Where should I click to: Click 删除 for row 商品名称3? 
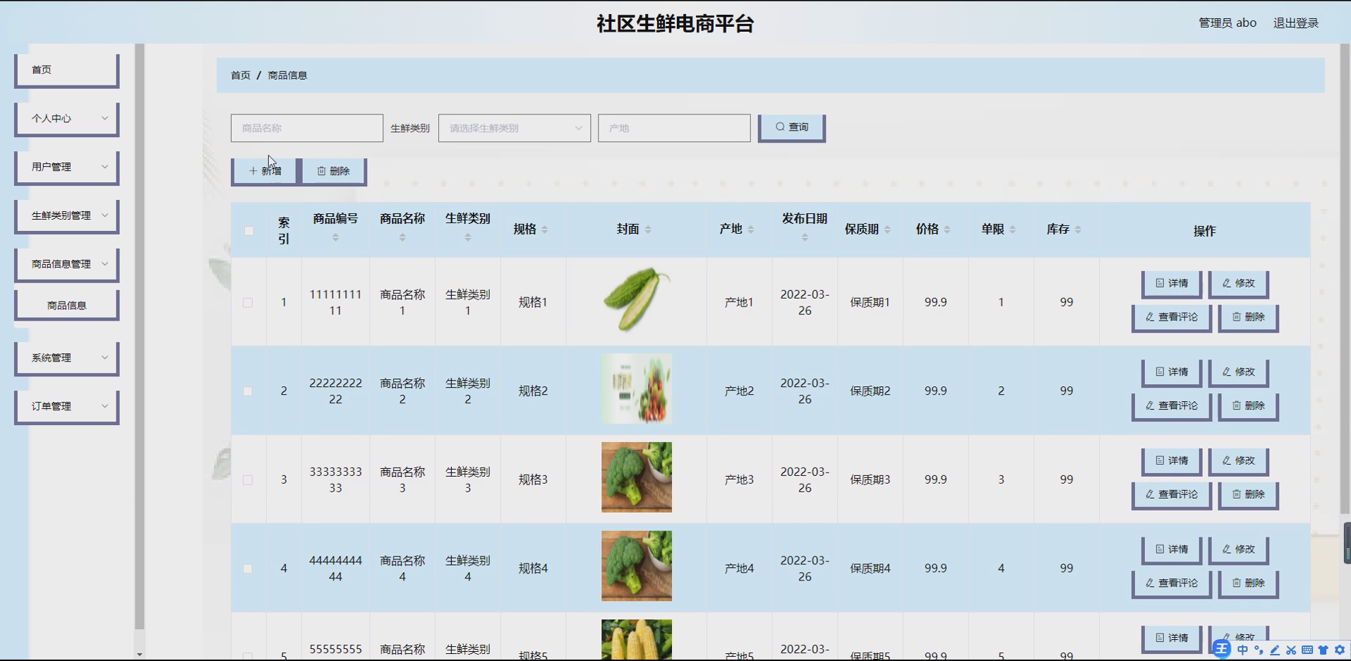(x=1249, y=495)
